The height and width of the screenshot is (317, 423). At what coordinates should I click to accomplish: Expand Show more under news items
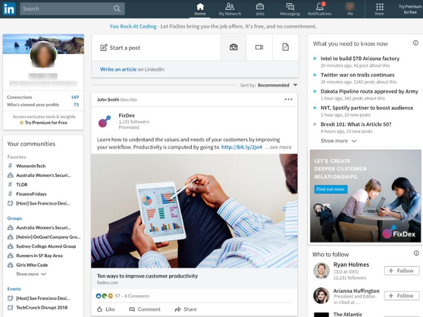pyautogui.click(x=334, y=141)
